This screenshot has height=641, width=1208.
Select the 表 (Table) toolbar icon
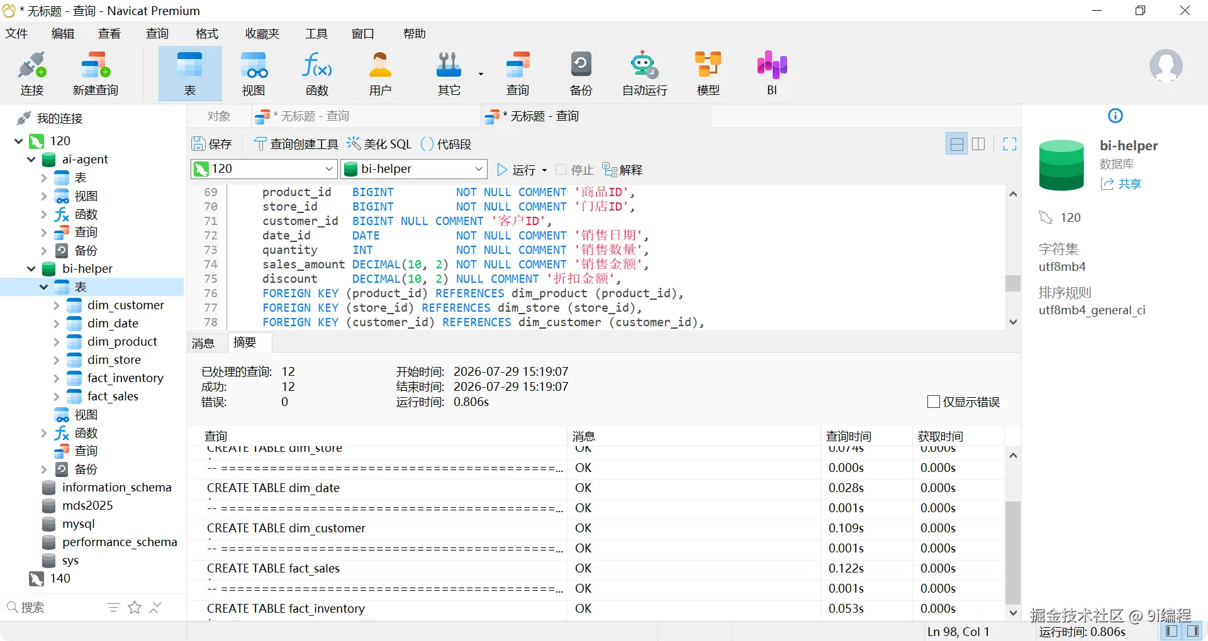point(190,74)
